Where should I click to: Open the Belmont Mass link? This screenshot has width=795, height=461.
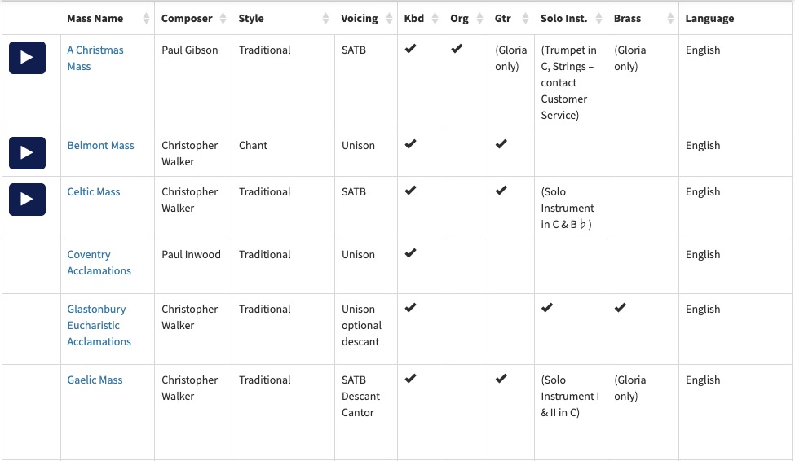(100, 145)
